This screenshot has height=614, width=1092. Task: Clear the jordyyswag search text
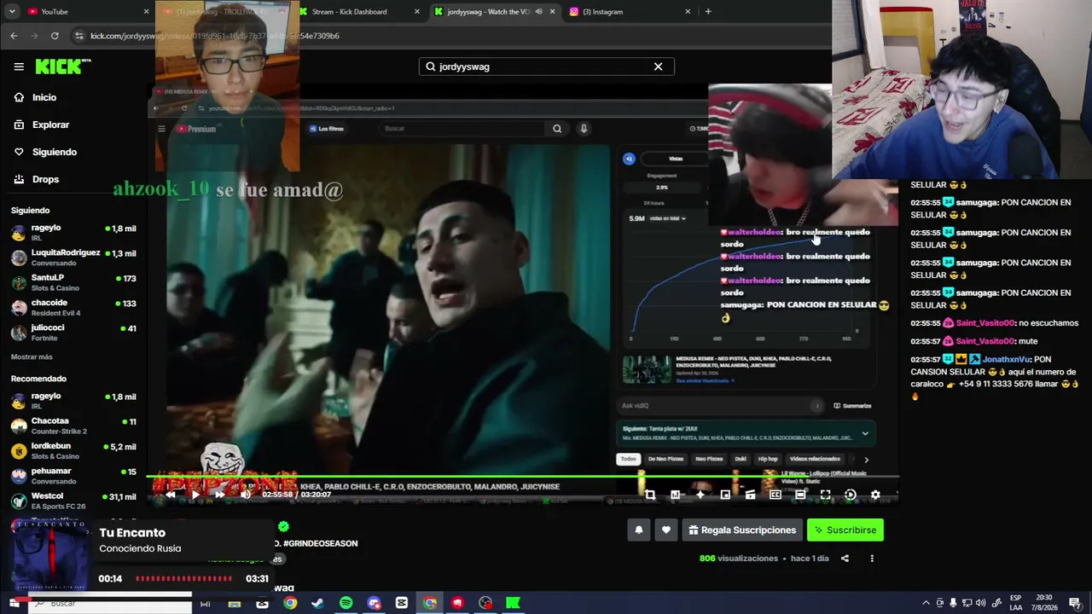pos(658,67)
